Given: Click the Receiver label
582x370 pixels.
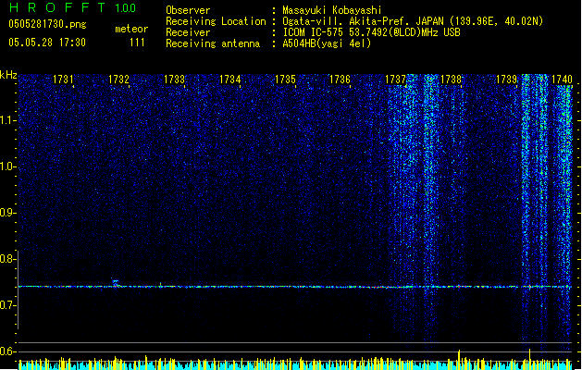Looking at the screenshot, I should 188,32.
